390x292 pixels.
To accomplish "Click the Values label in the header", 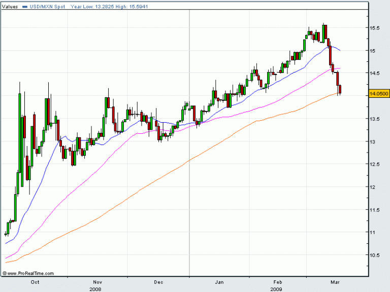I will click(x=11, y=7).
